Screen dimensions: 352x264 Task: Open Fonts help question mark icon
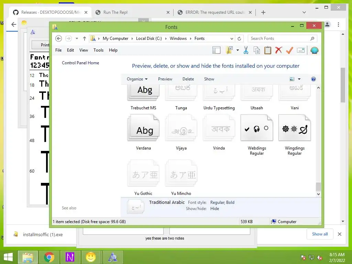(x=313, y=79)
